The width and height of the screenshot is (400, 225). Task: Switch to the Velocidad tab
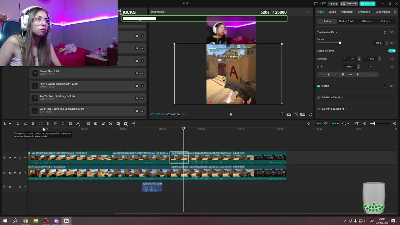pyautogui.click(x=347, y=12)
